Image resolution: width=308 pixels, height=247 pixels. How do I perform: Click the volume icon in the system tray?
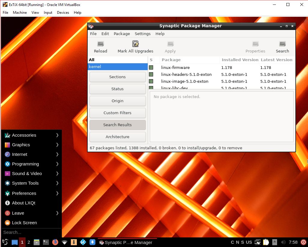tap(283, 242)
